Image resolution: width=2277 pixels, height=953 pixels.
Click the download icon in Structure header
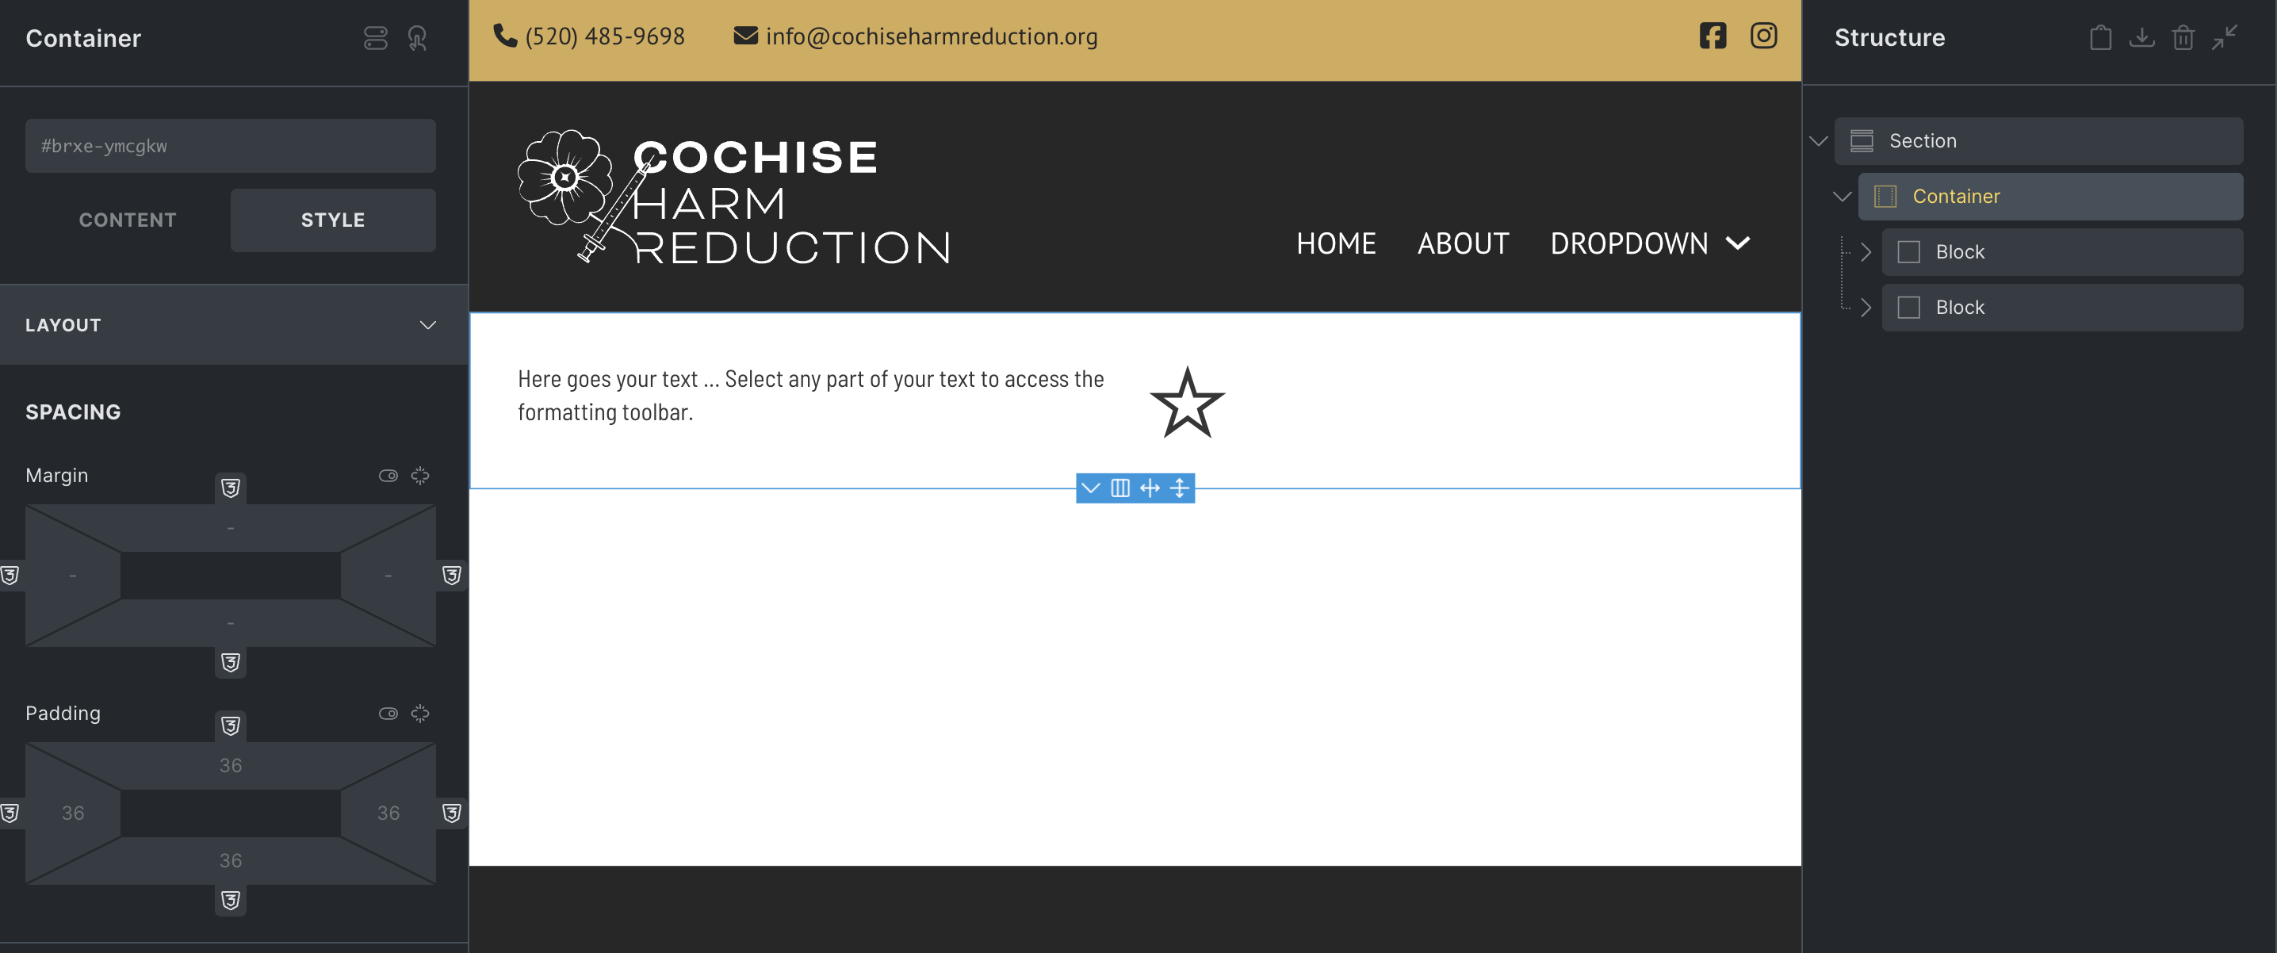(x=2141, y=37)
